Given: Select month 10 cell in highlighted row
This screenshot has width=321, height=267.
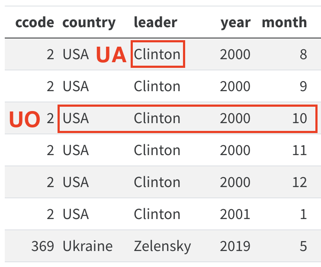Looking at the screenshot, I should pos(299,118).
